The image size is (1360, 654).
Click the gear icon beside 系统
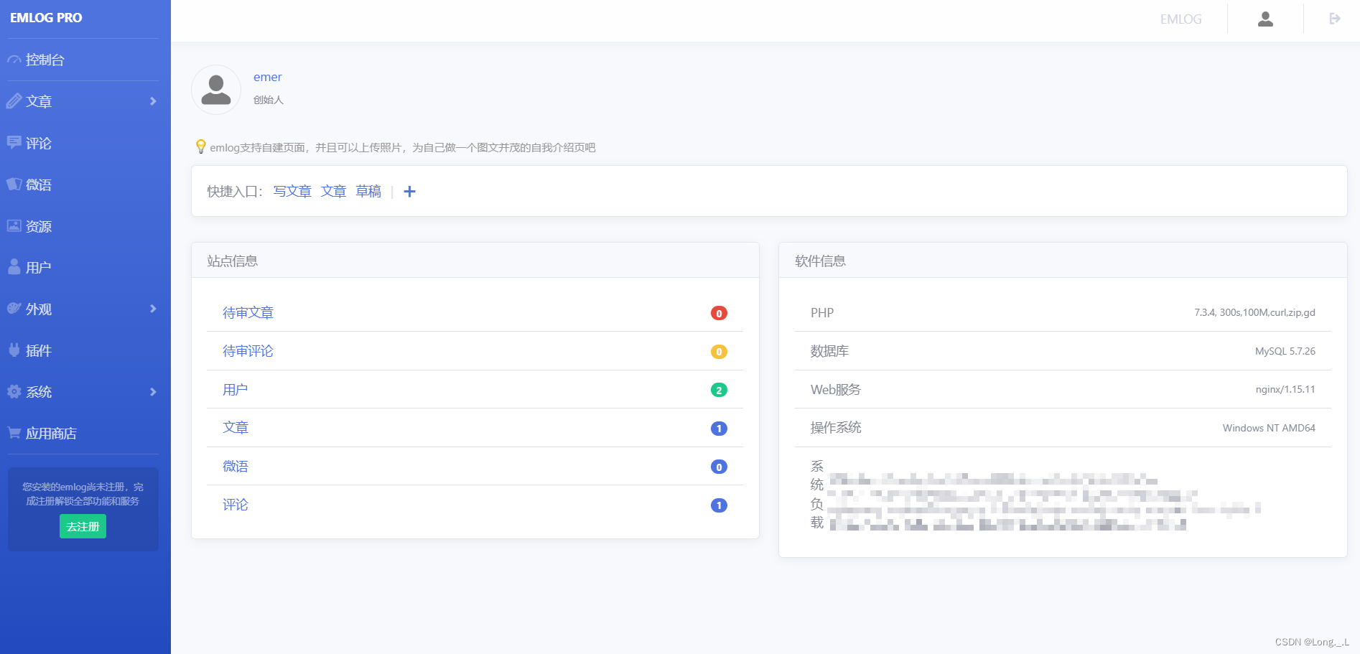(x=14, y=391)
